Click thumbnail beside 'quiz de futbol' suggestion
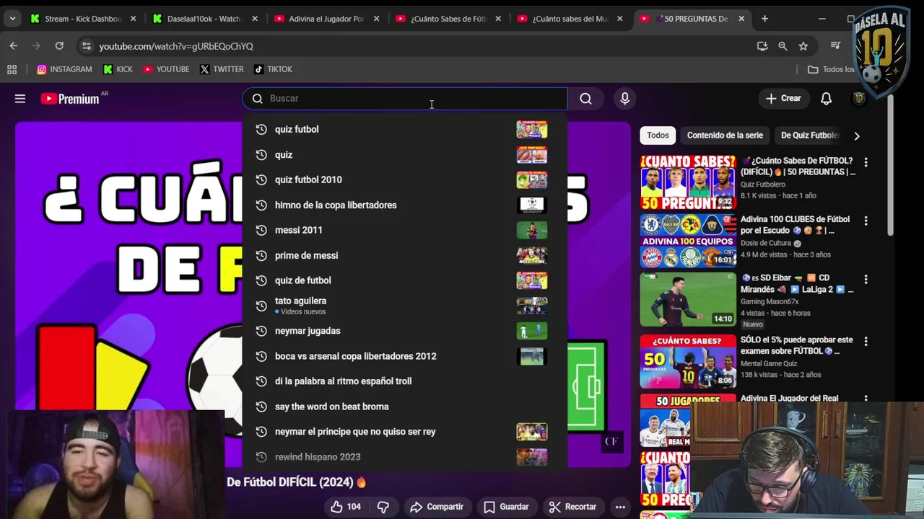924x519 pixels. [x=531, y=280]
